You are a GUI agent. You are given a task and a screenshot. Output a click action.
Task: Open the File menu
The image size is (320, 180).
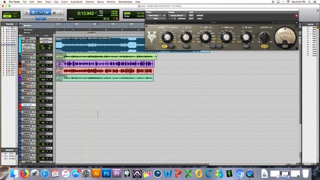(x=24, y=1)
